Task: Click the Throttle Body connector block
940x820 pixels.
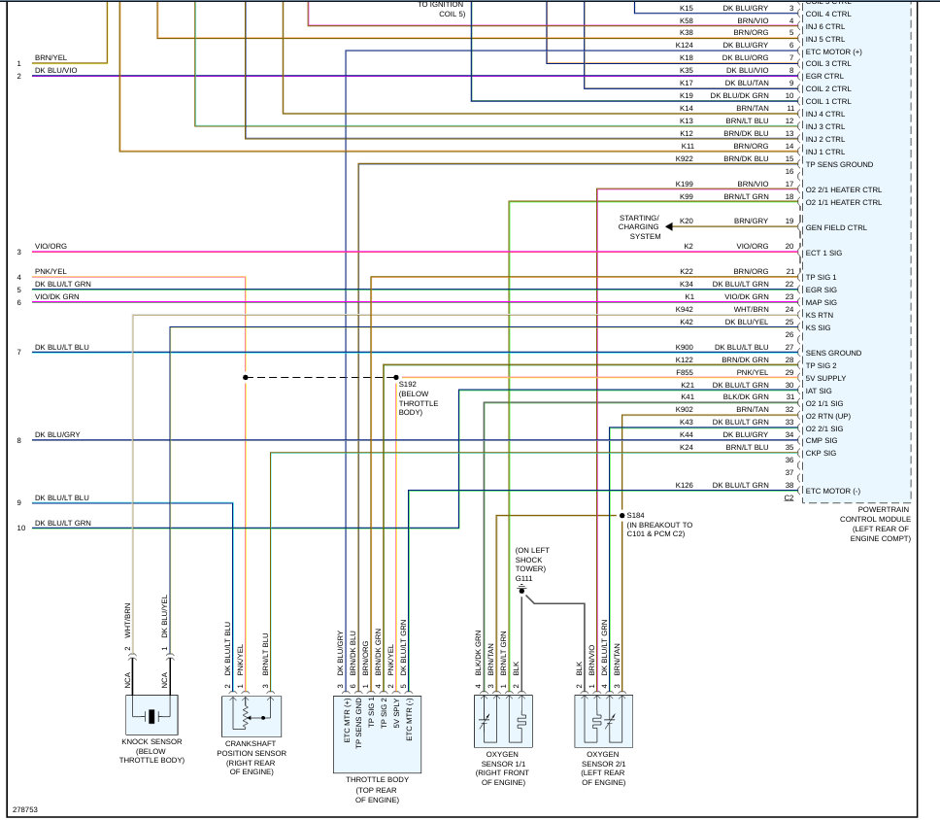Action: (x=377, y=735)
